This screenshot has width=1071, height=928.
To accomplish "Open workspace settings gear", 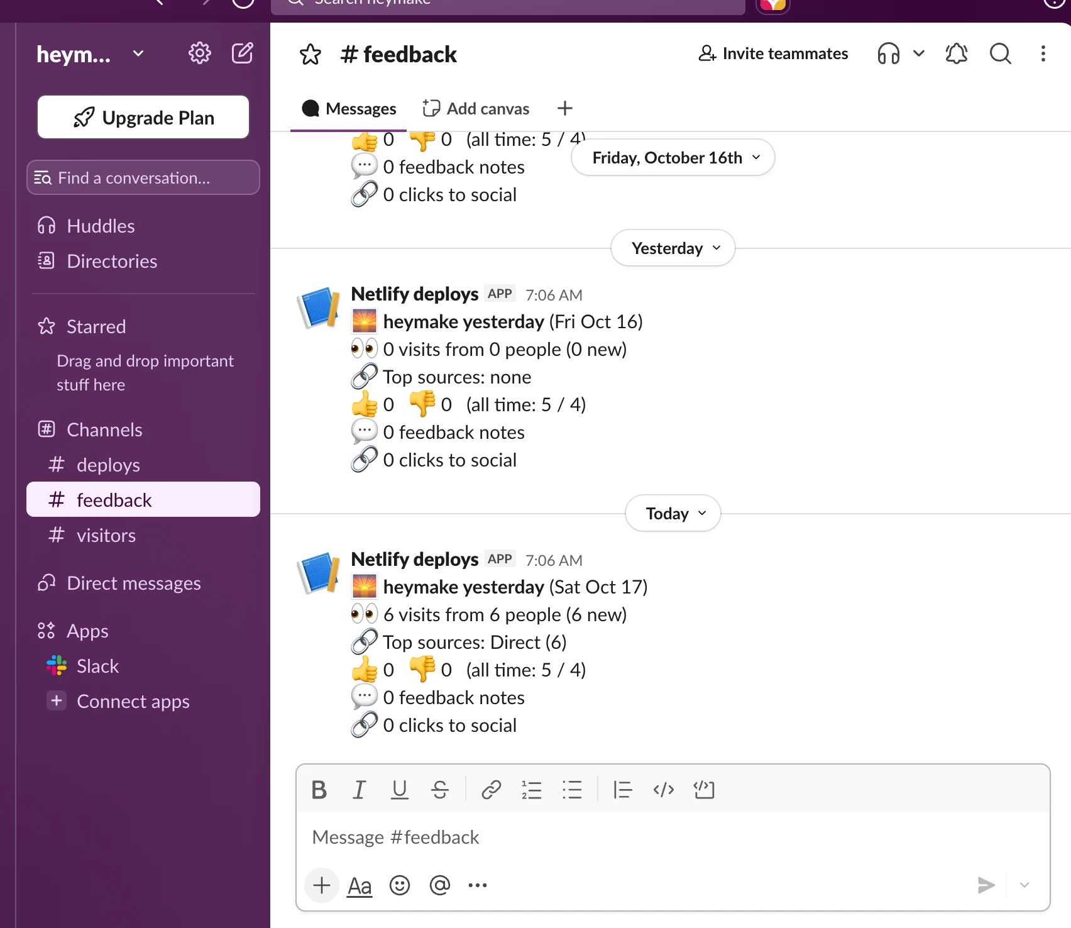I will [x=200, y=53].
